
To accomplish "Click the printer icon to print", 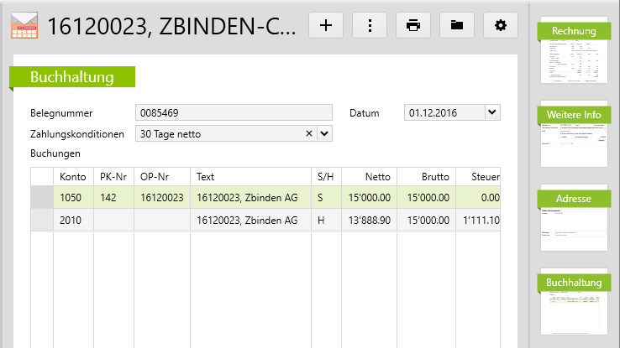I will coord(413,25).
